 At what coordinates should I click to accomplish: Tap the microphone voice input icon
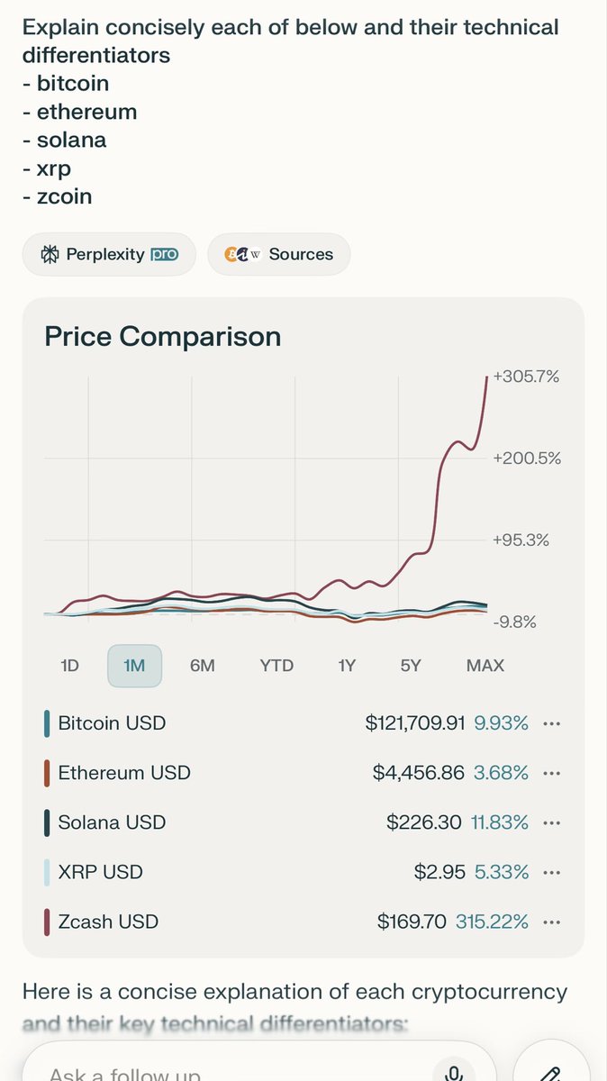pyautogui.click(x=456, y=1072)
